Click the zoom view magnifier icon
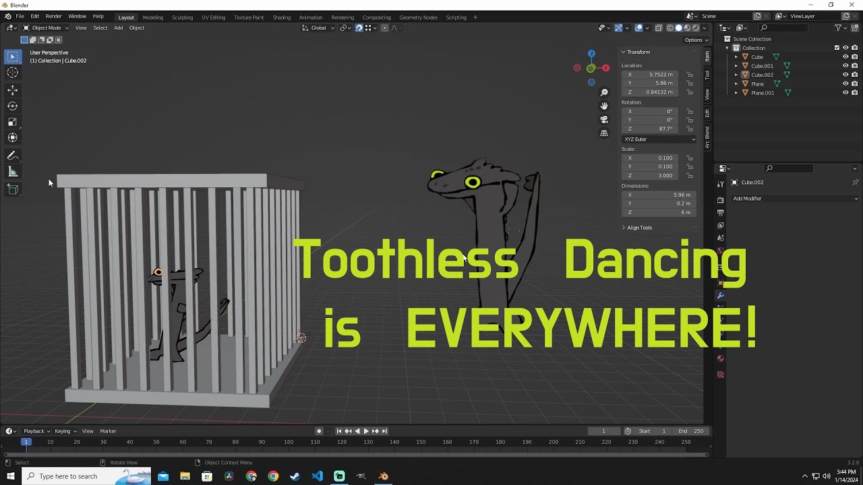863x485 pixels. point(604,92)
